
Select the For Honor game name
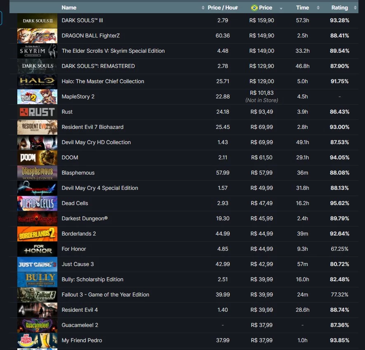(x=74, y=249)
